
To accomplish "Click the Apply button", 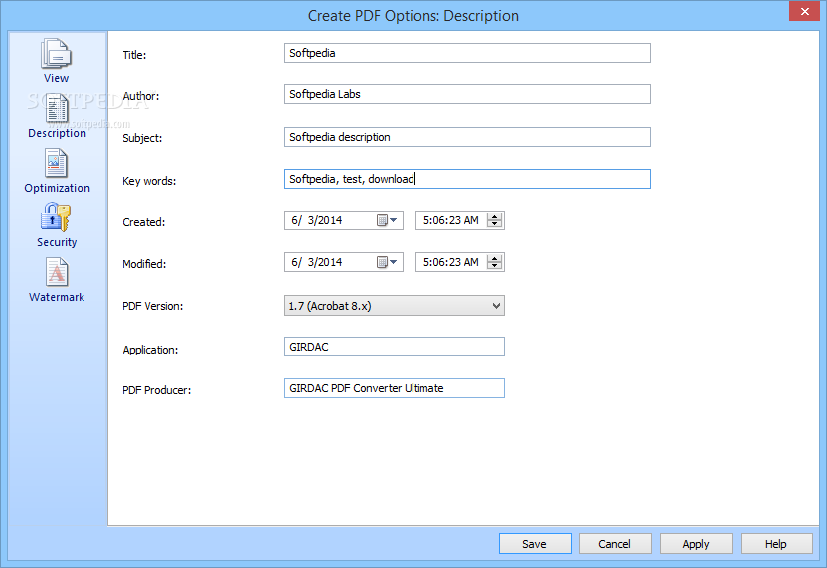I will (x=696, y=544).
